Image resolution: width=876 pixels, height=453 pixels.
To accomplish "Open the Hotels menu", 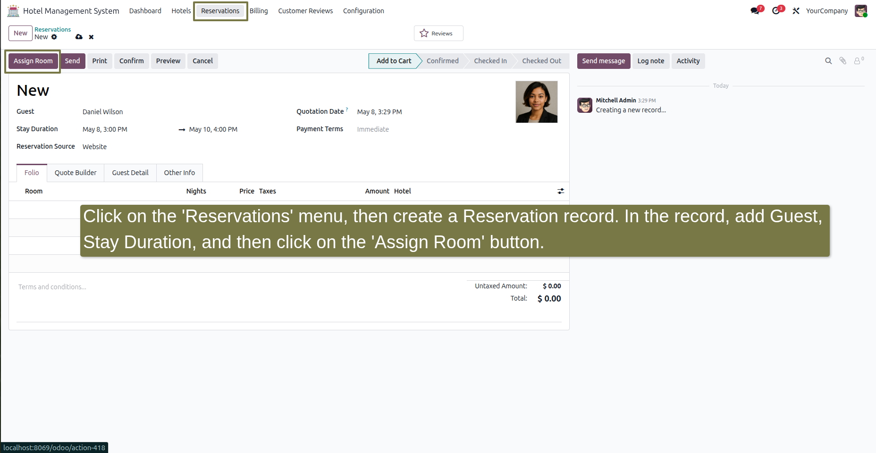I will point(181,11).
